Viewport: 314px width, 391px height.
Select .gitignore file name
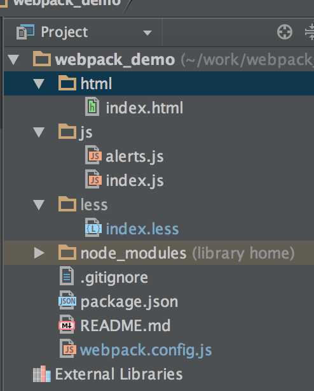[114, 278]
